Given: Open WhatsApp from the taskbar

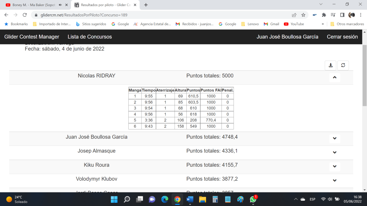Looking at the screenshot, I should coord(253,199).
